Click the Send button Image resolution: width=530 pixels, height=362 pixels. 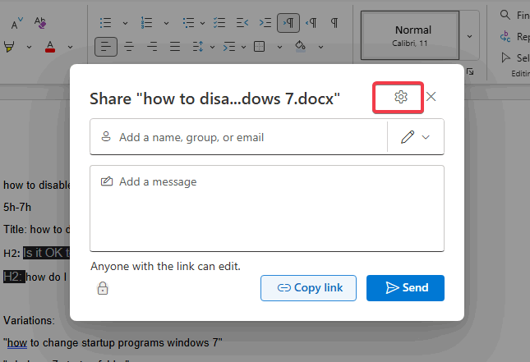pyautogui.click(x=405, y=288)
